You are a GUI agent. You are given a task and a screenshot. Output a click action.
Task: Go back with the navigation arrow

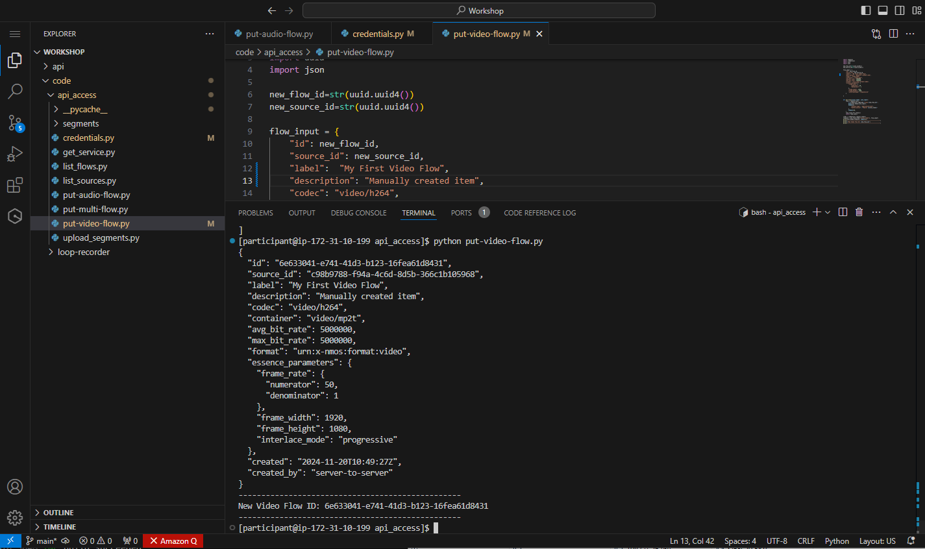(x=272, y=10)
